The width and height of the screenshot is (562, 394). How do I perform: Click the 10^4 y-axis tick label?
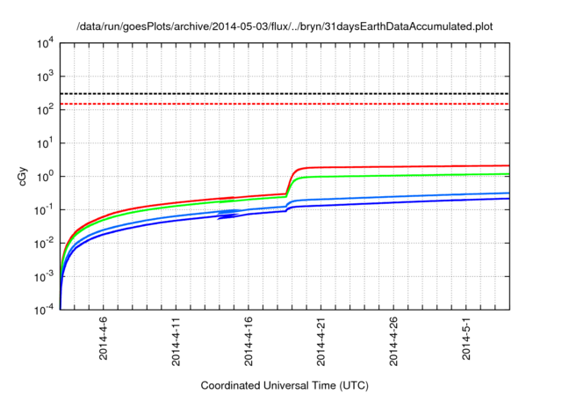[45, 43]
